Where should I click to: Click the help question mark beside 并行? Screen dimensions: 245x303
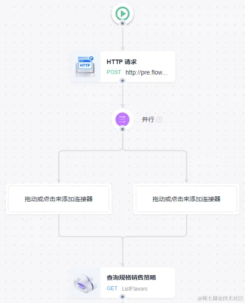point(159,120)
